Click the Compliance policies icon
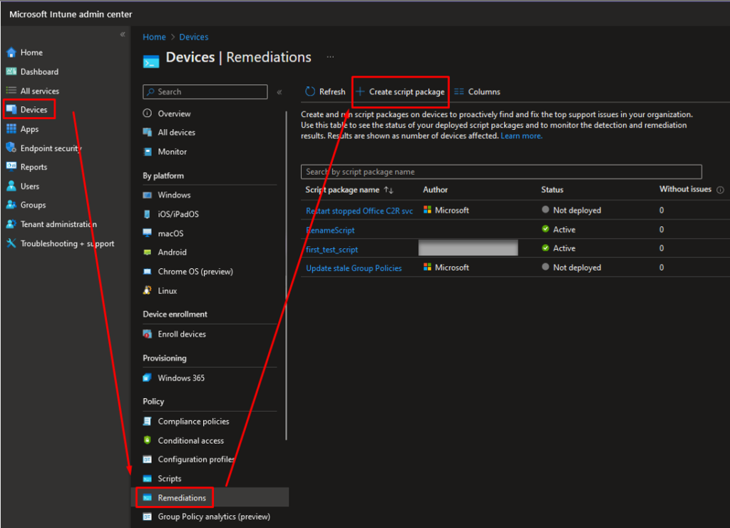This screenshot has width=730, height=528. coord(147,421)
